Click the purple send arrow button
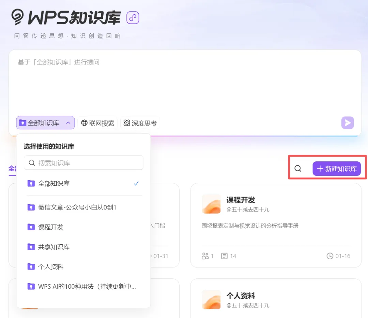This screenshot has width=368, height=318. pyautogui.click(x=347, y=123)
